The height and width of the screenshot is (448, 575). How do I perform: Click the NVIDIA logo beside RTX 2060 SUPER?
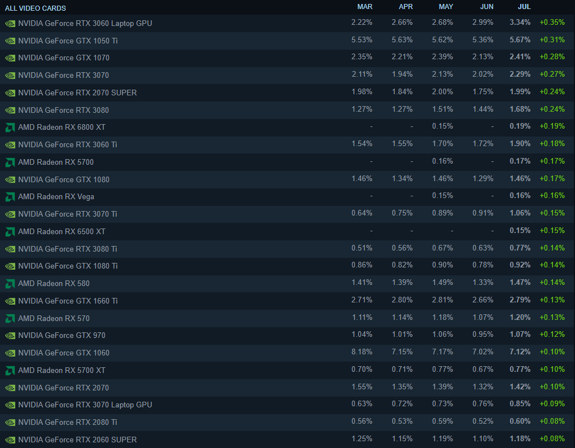[10, 440]
